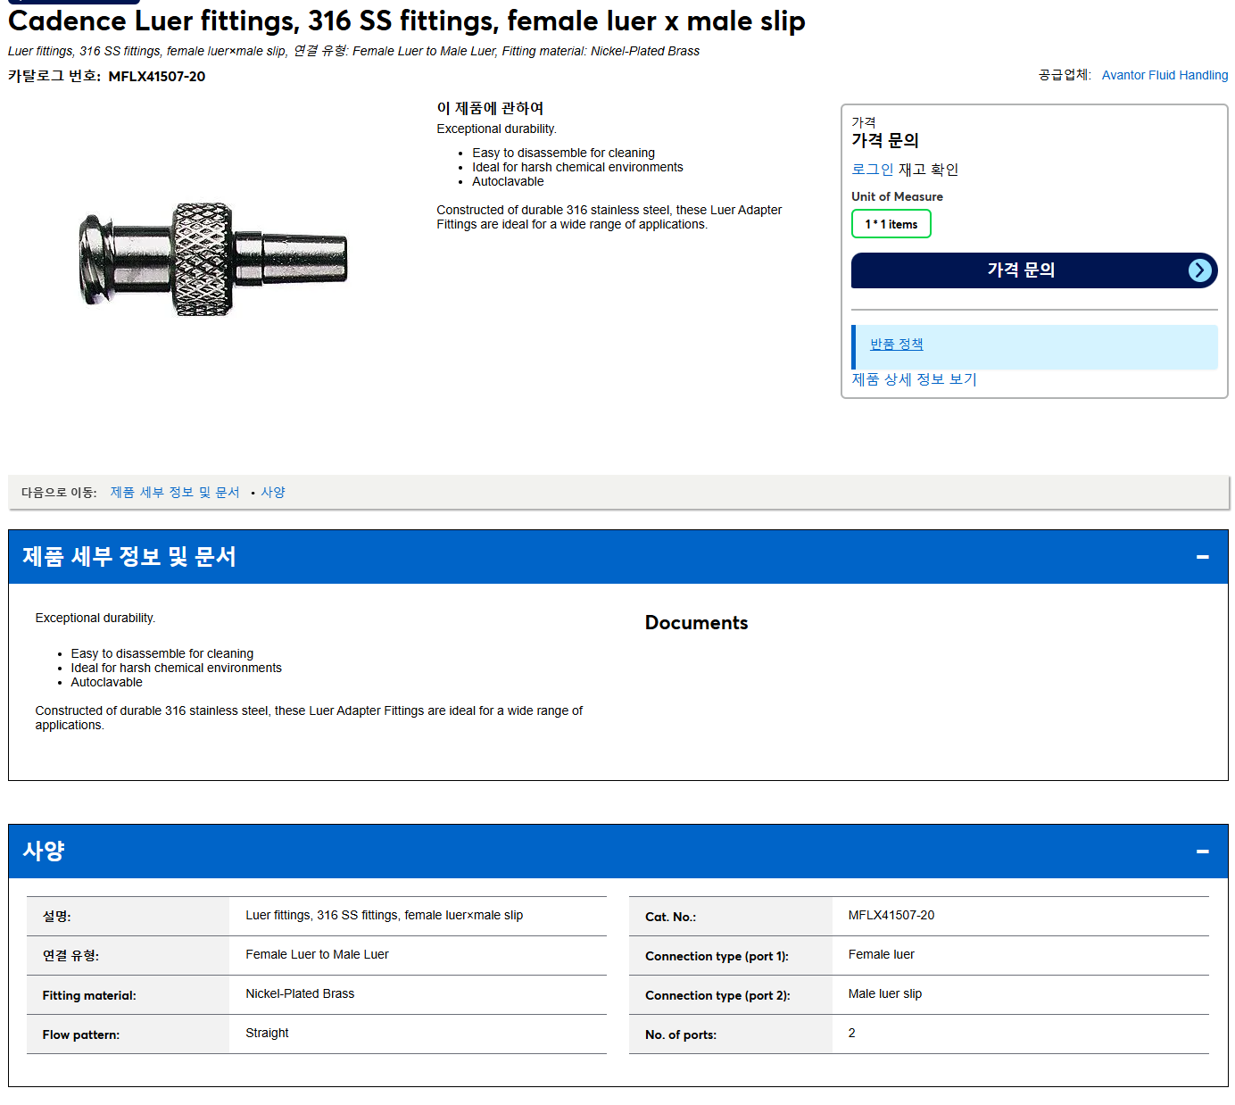Screen dimensions: 1235x1105
Task: Click the 로그인 link to check stock
Action: tap(872, 170)
